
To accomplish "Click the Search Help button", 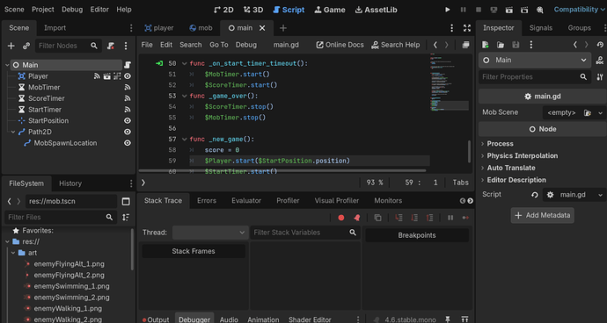I will click(395, 45).
